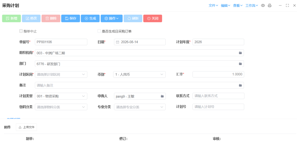Click the red 关闭 button

[x=153, y=18]
